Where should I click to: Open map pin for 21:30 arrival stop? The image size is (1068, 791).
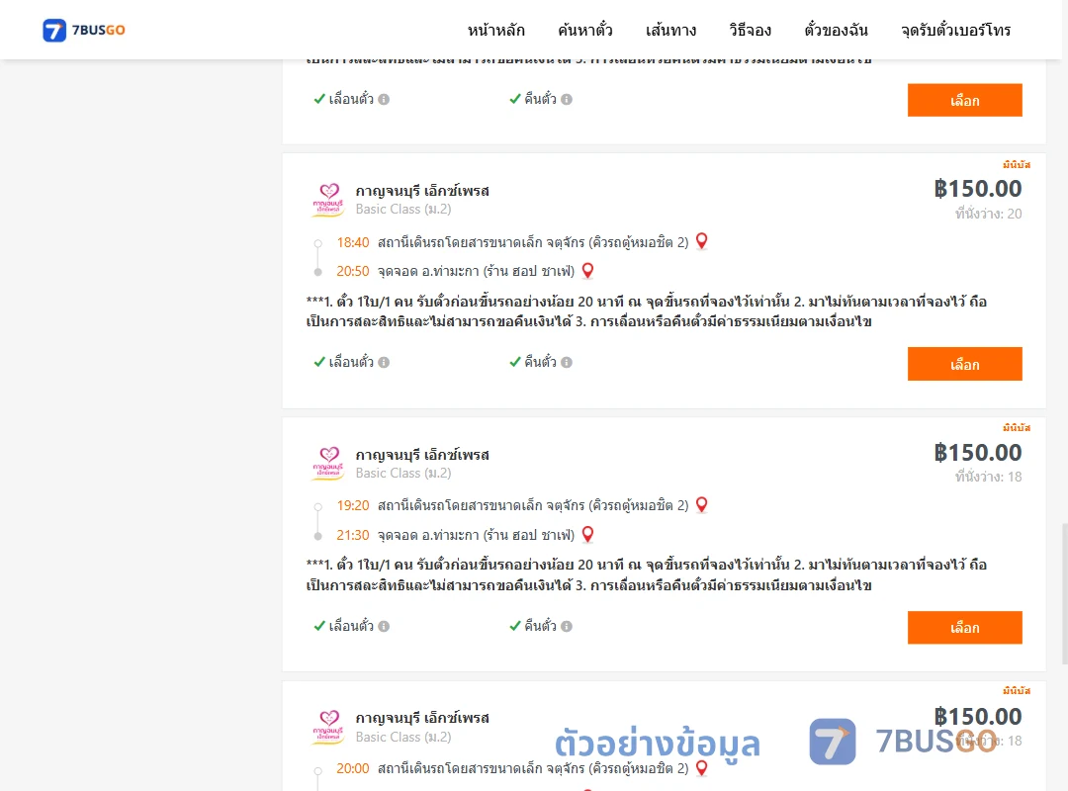pos(587,534)
